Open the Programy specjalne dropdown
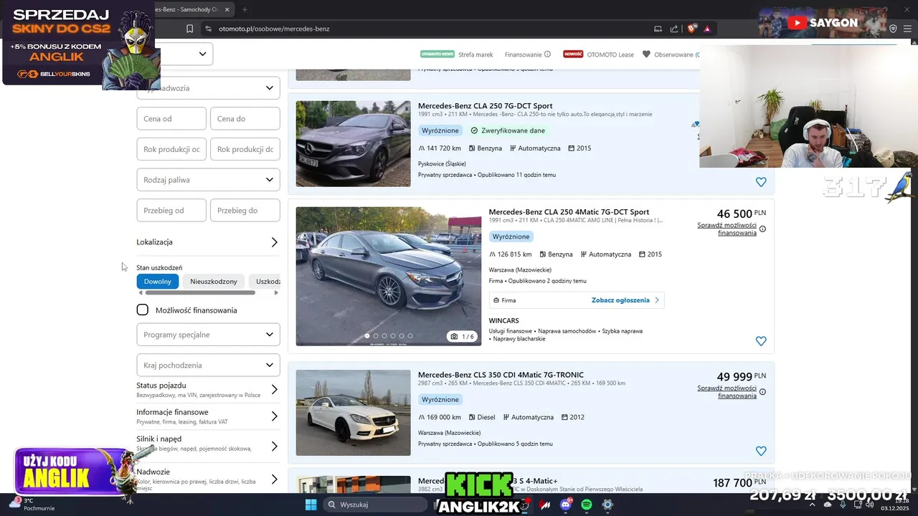The width and height of the screenshot is (918, 516). coord(208,335)
